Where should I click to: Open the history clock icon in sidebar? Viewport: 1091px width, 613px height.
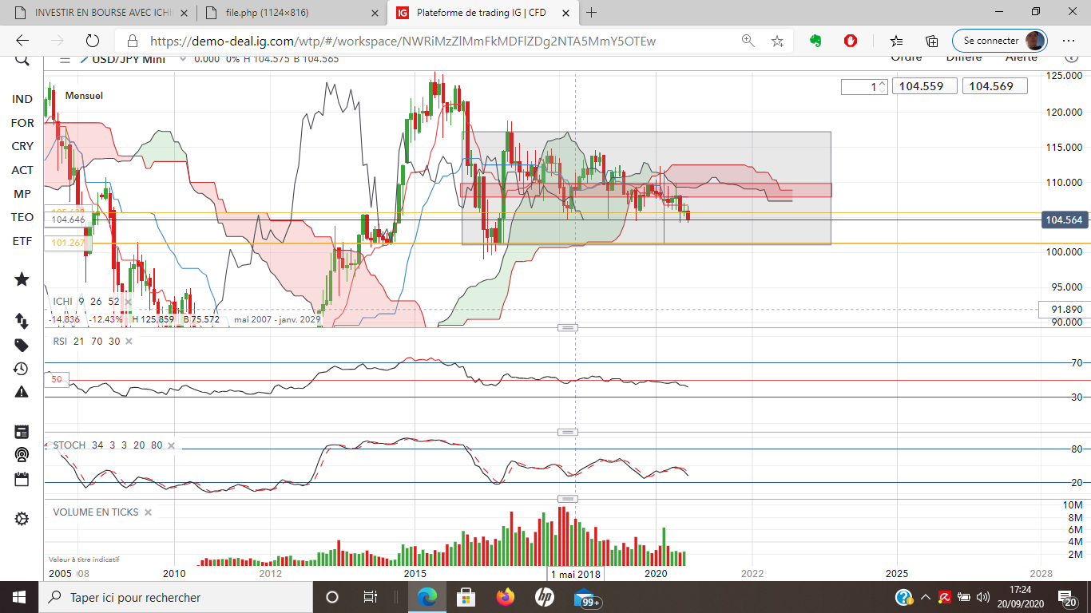coord(22,369)
